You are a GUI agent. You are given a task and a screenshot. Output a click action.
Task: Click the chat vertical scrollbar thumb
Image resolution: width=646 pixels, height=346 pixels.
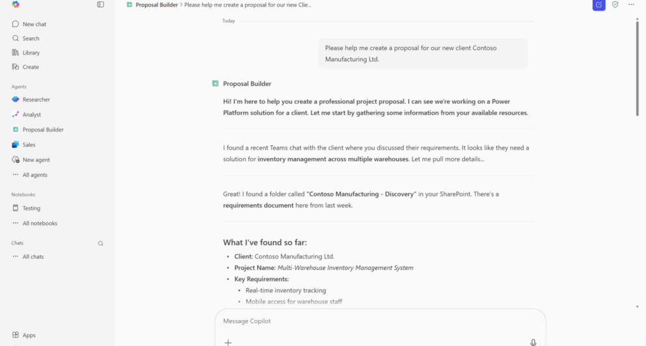click(x=637, y=68)
